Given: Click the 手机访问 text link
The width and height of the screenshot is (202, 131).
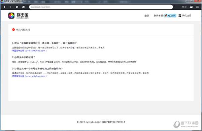Looking at the screenshot, I should [187, 15].
